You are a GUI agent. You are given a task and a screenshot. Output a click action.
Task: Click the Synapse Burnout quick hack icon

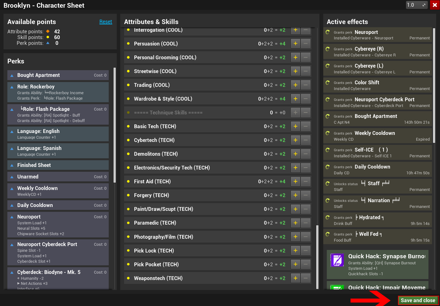coord(337,260)
